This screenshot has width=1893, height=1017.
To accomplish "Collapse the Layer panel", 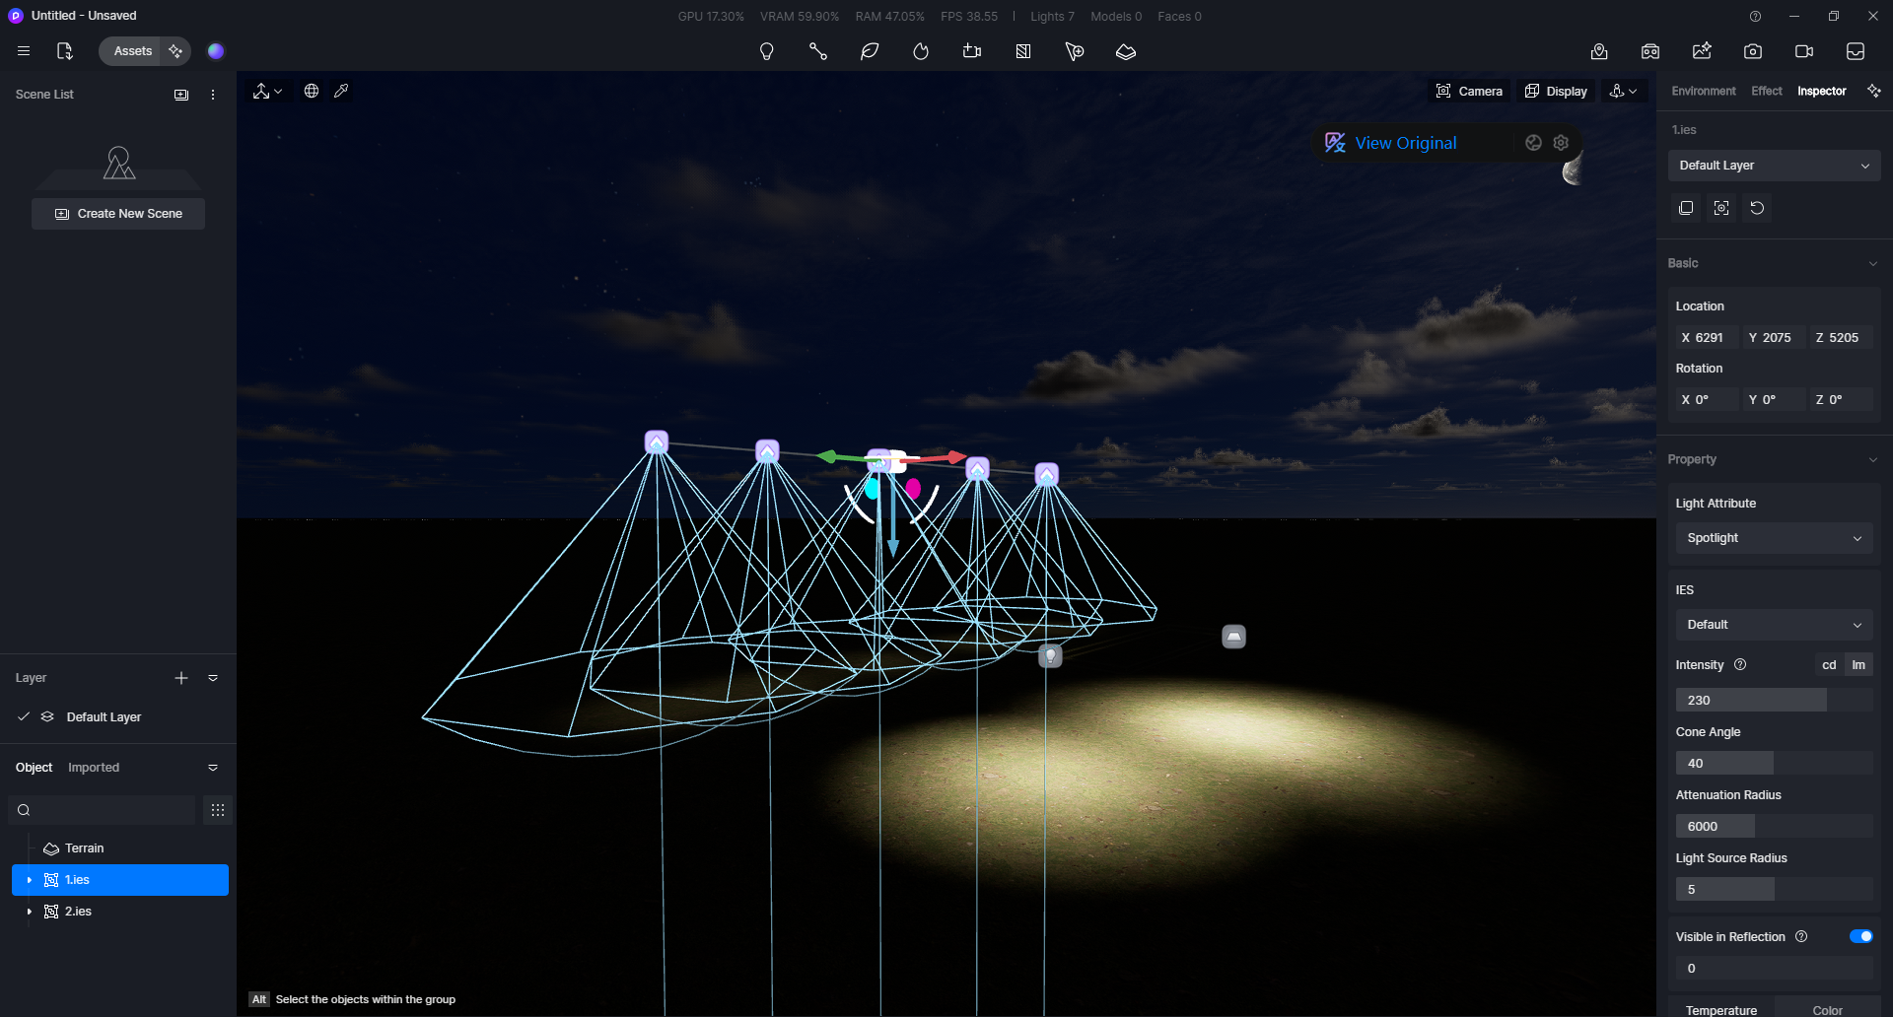I will point(213,678).
